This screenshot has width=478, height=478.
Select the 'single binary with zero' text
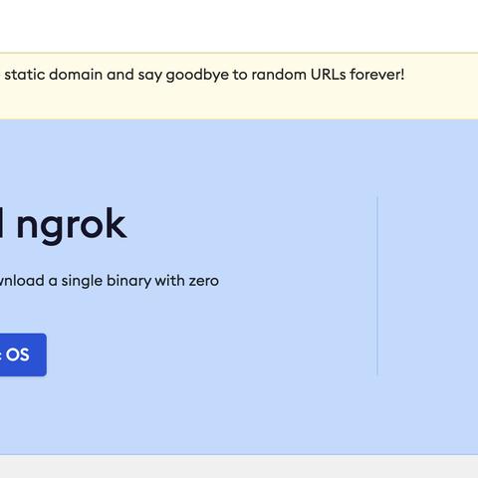(139, 281)
